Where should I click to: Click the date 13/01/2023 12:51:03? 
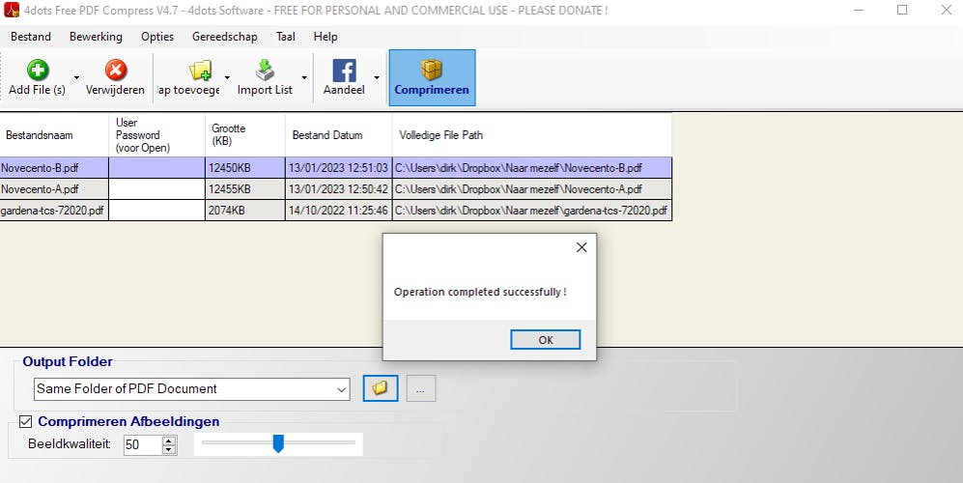point(338,168)
